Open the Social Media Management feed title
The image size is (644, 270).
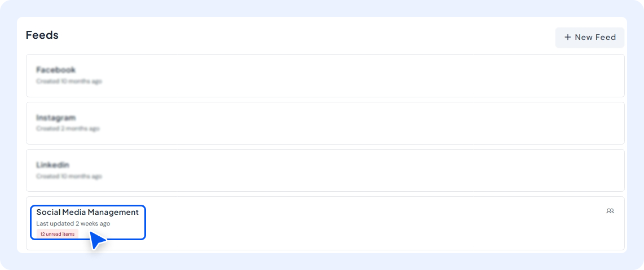coord(87,212)
